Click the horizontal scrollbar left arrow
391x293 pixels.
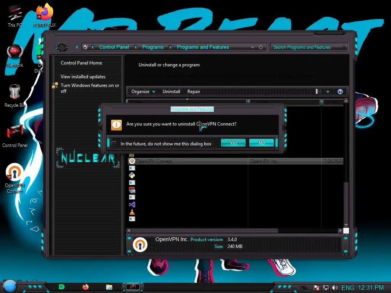click(x=129, y=230)
